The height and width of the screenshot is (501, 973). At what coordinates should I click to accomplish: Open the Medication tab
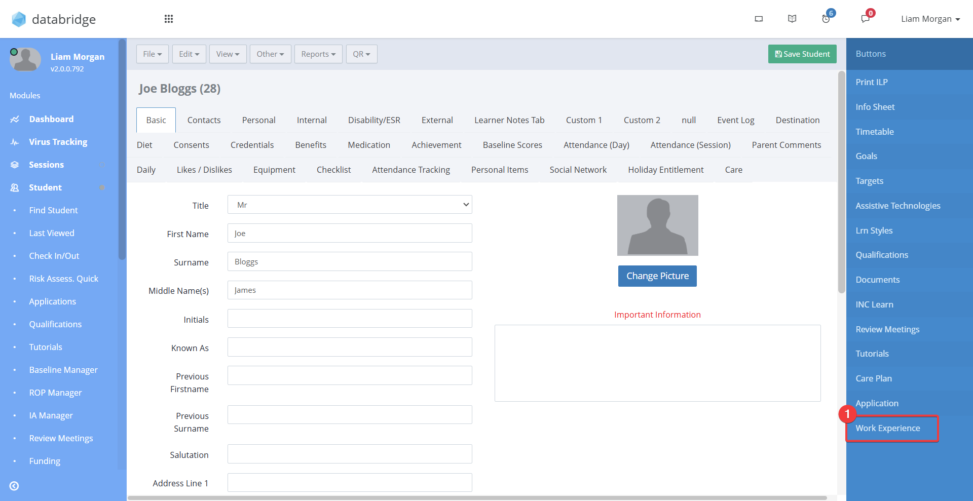click(369, 145)
